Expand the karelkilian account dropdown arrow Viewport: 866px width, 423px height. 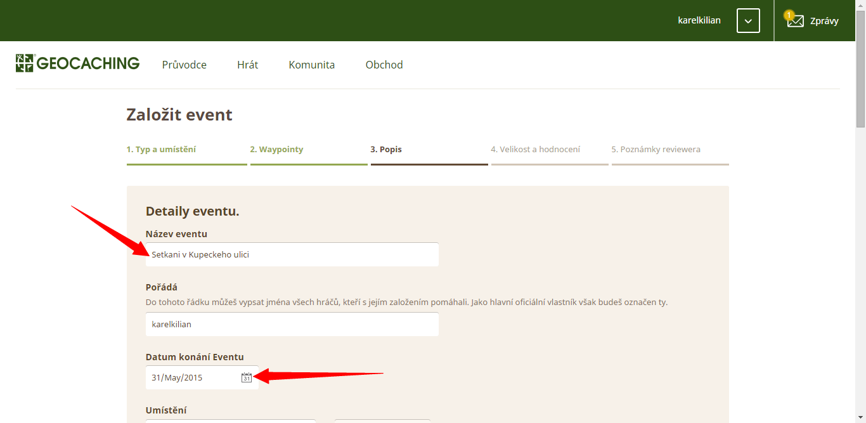(x=748, y=21)
